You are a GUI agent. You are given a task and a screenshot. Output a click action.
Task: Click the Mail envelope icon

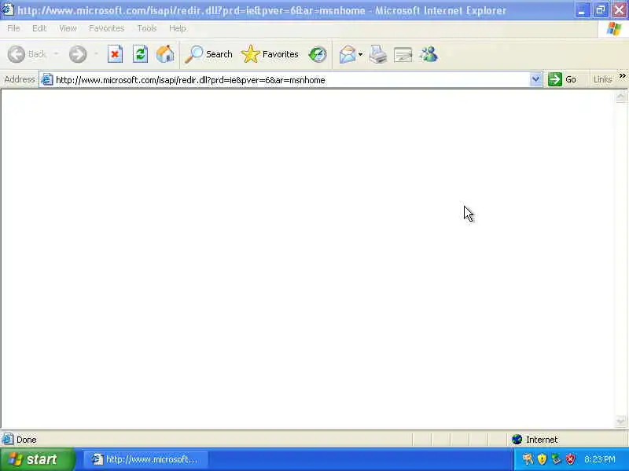click(x=348, y=54)
